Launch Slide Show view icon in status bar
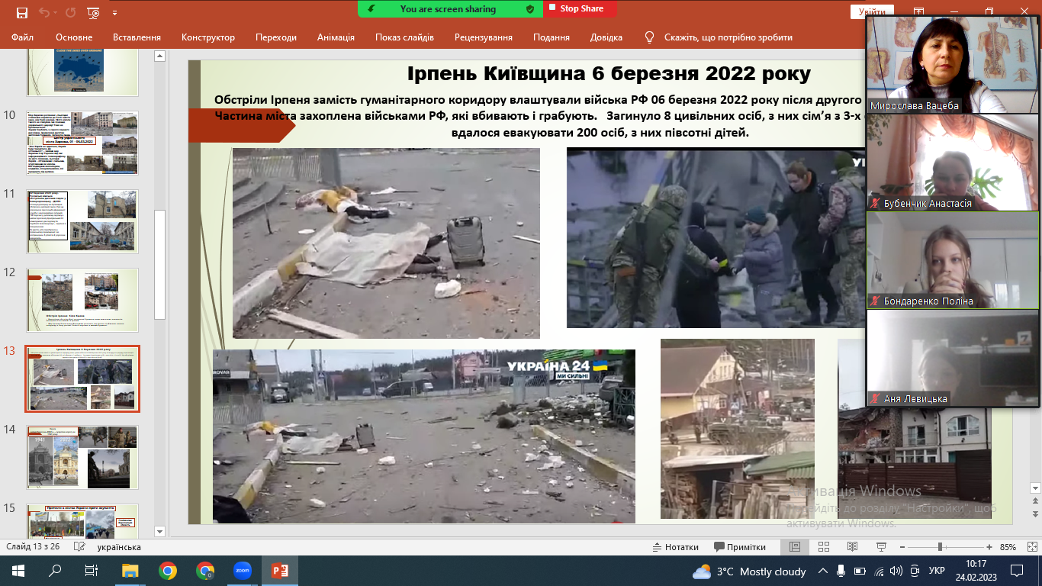The height and width of the screenshot is (586, 1042). [880, 547]
